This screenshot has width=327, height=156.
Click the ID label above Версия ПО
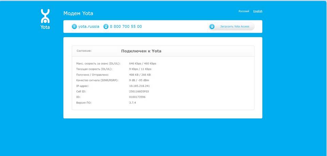tap(78, 97)
